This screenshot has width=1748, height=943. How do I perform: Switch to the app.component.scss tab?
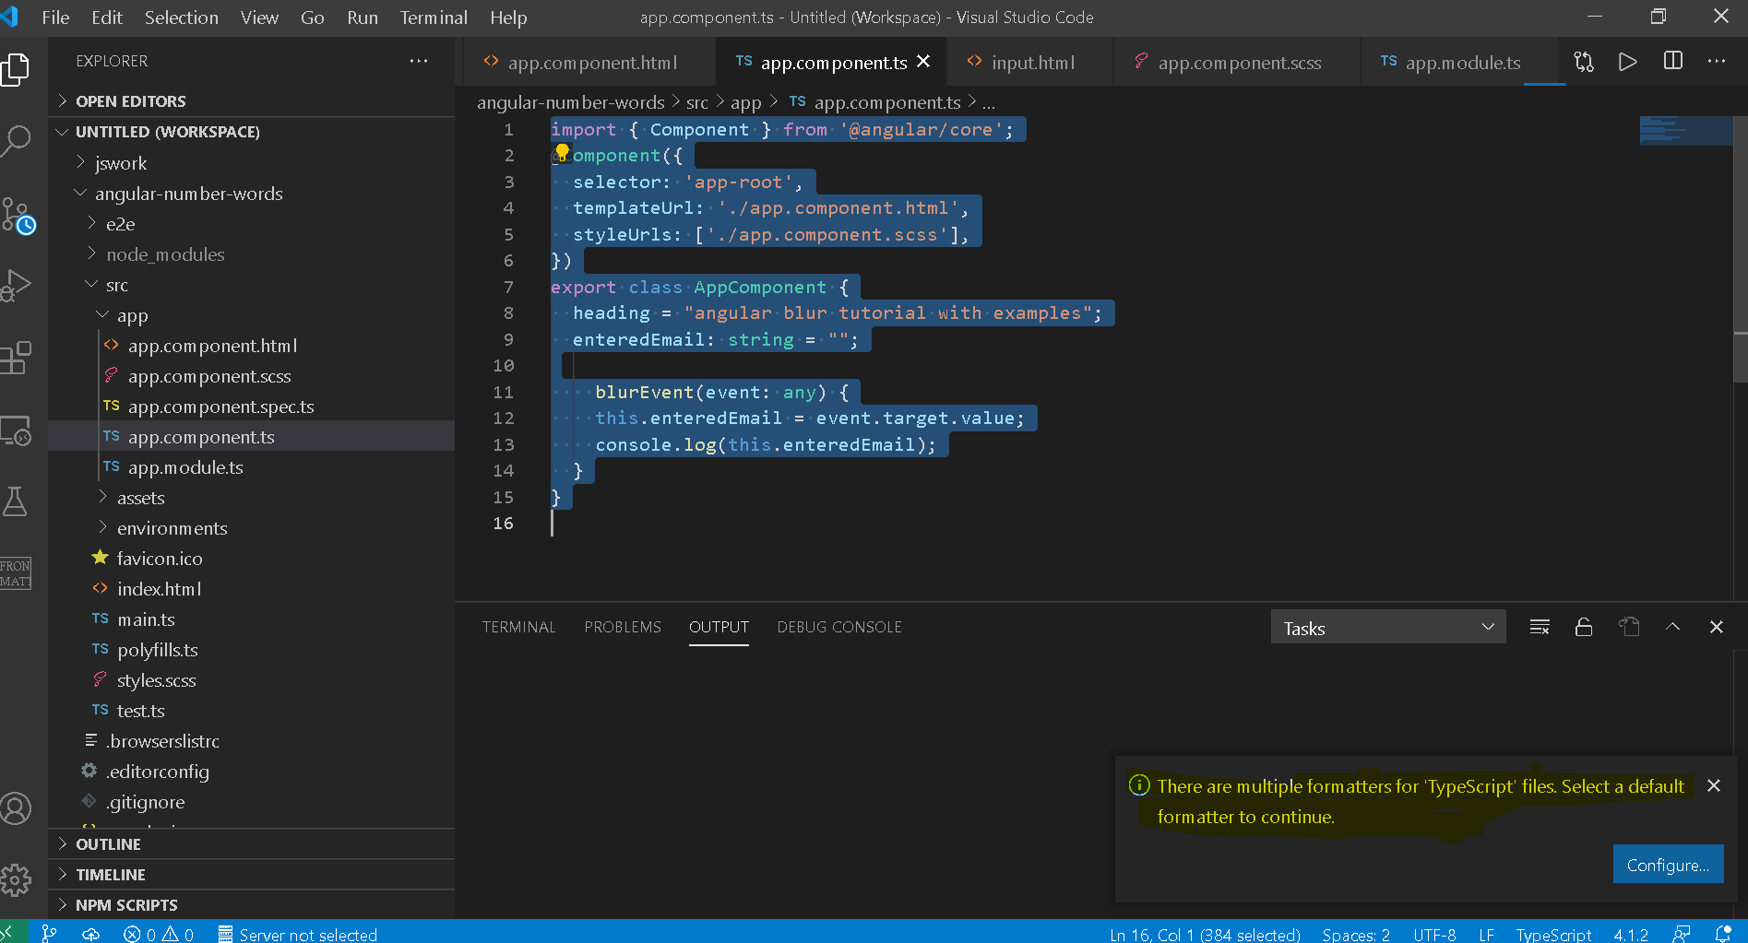(x=1238, y=62)
